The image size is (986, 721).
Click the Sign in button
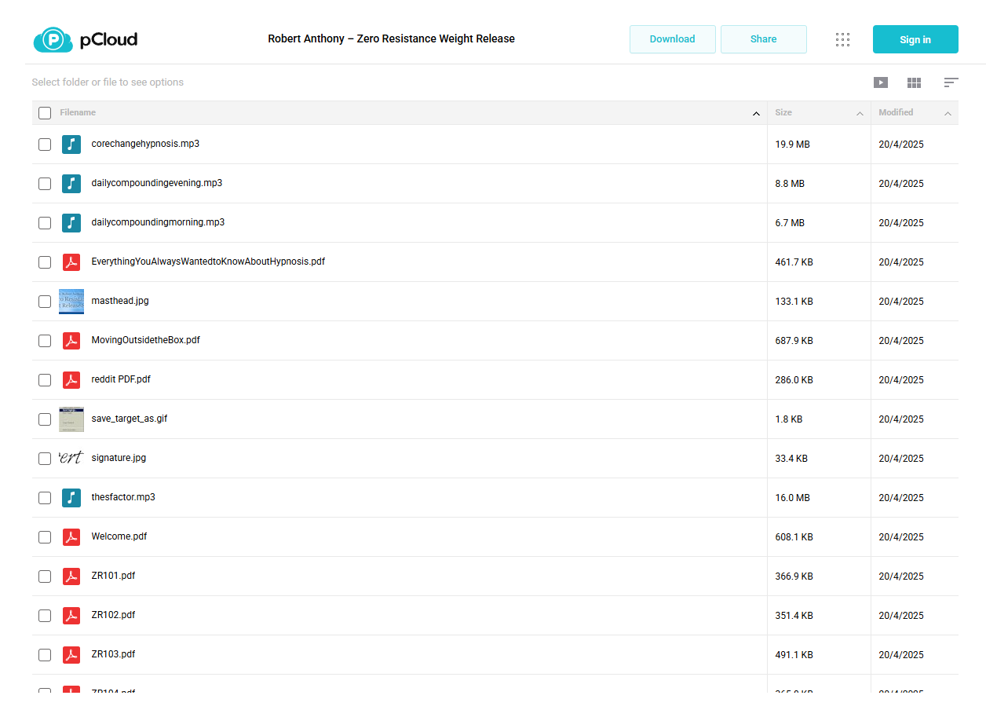pyautogui.click(x=915, y=39)
